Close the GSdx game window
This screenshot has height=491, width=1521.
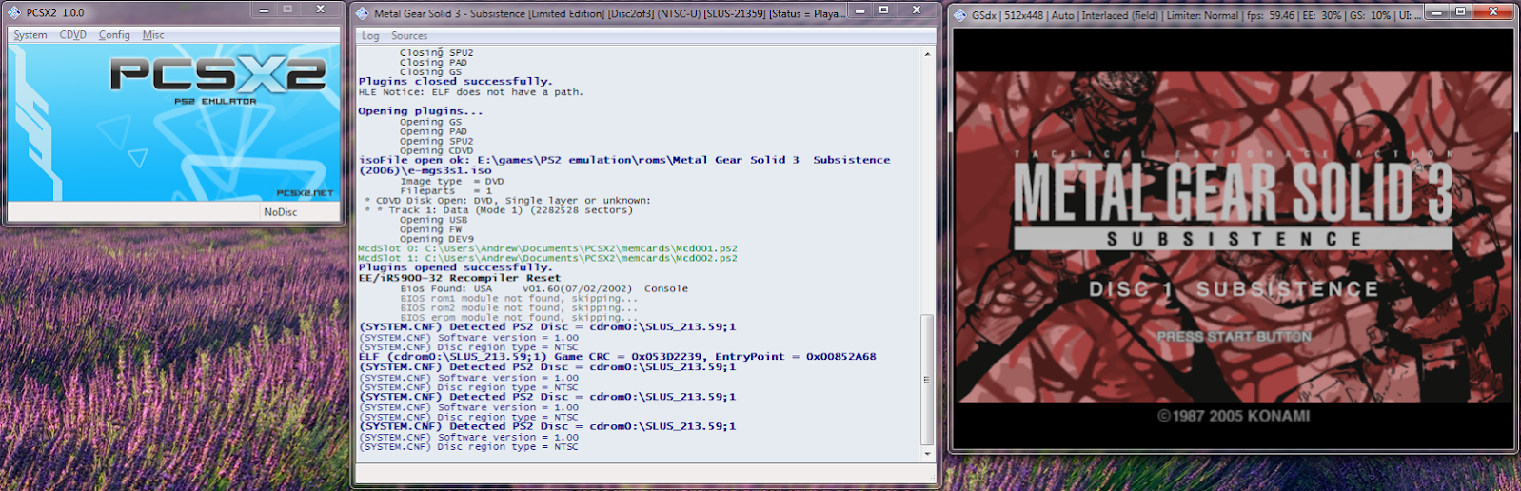point(1493,12)
